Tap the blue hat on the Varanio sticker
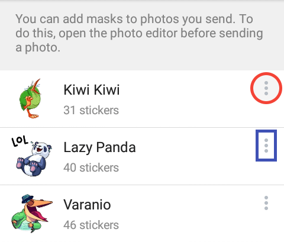 click(x=27, y=199)
